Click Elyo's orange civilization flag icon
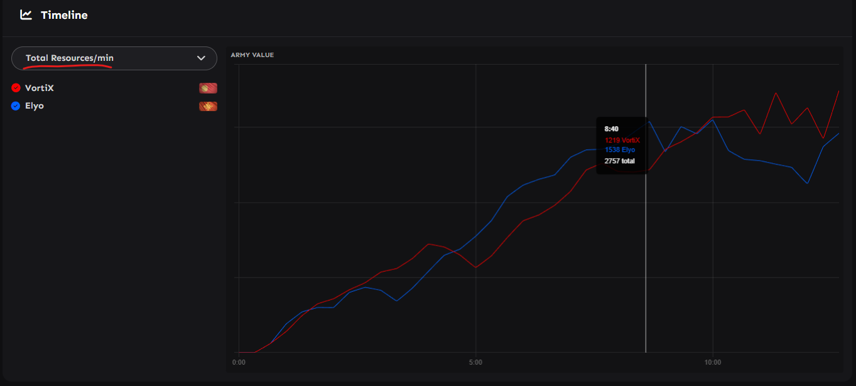 [208, 106]
